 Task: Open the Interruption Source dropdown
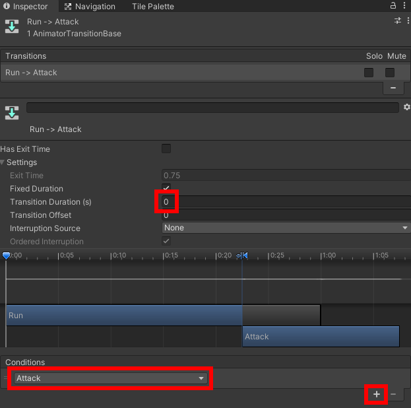[x=286, y=228]
